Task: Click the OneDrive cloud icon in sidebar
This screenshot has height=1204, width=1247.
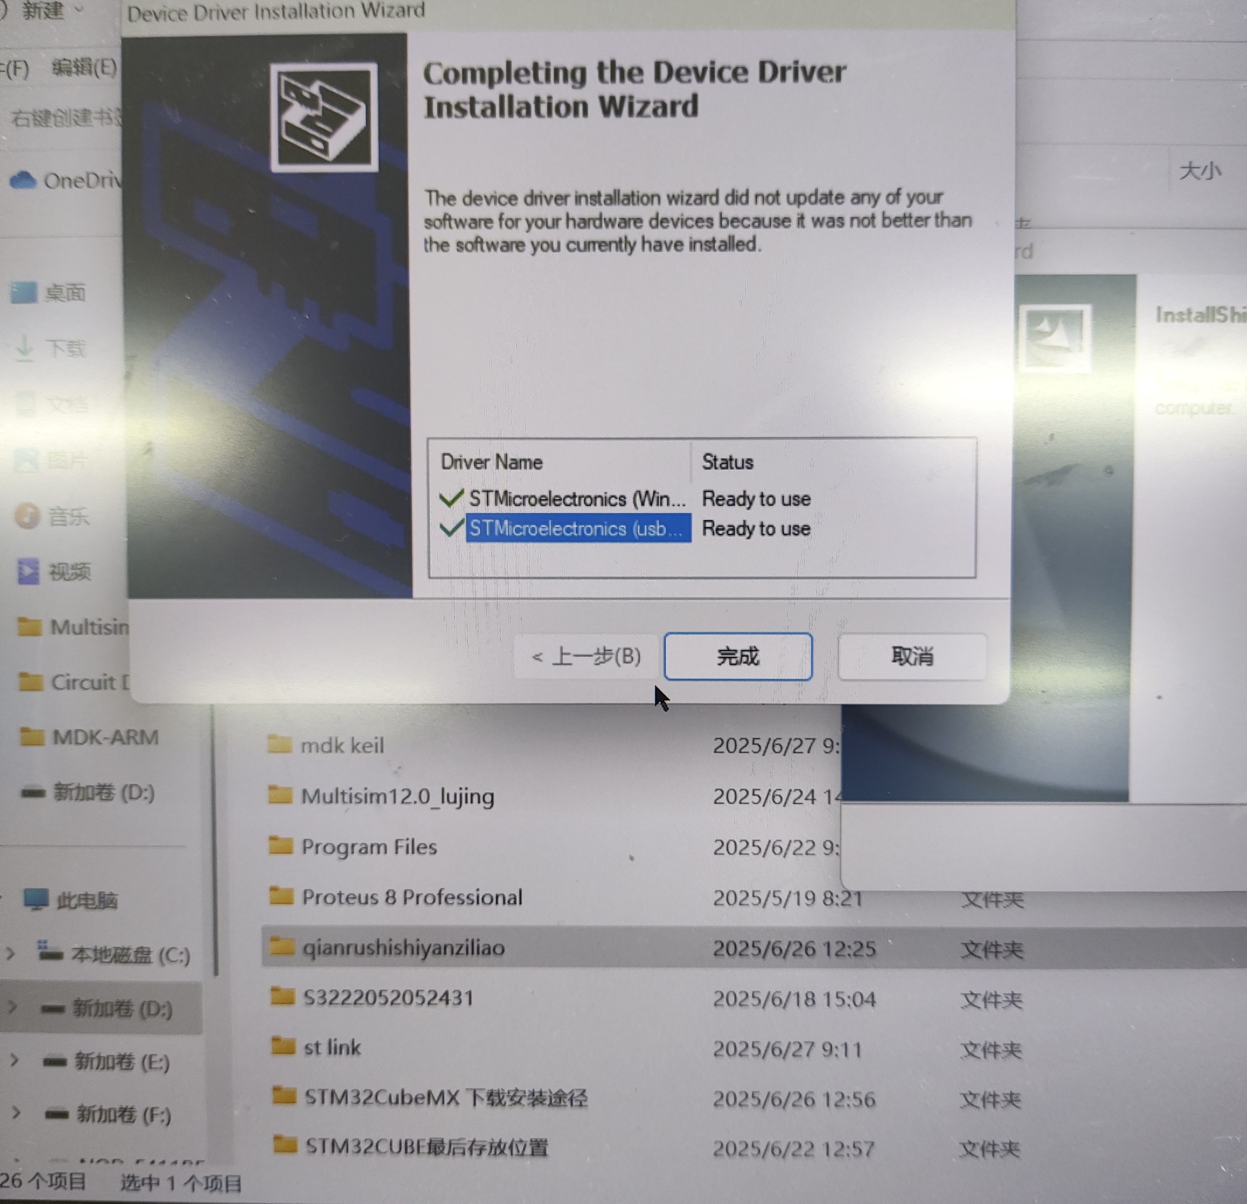Action: [x=24, y=180]
